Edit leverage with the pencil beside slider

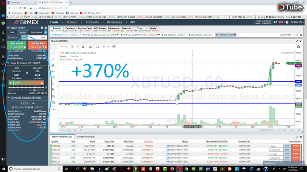click(x=46, y=87)
